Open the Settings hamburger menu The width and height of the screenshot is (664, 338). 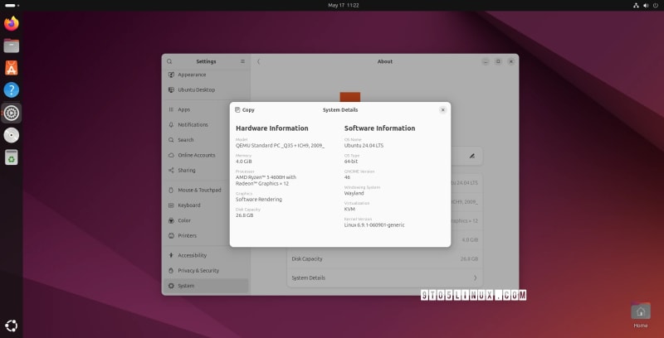[242, 61]
